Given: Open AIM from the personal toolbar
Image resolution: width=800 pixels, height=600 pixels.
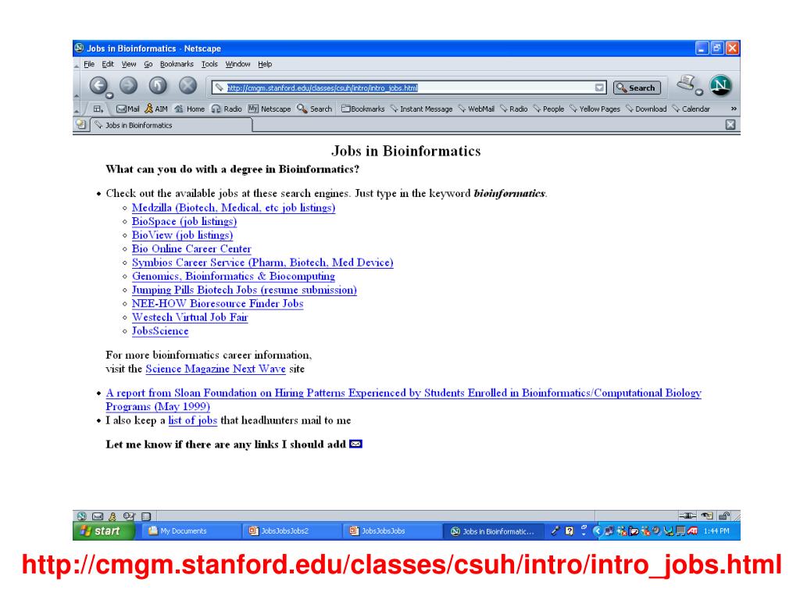Looking at the screenshot, I should [x=156, y=109].
